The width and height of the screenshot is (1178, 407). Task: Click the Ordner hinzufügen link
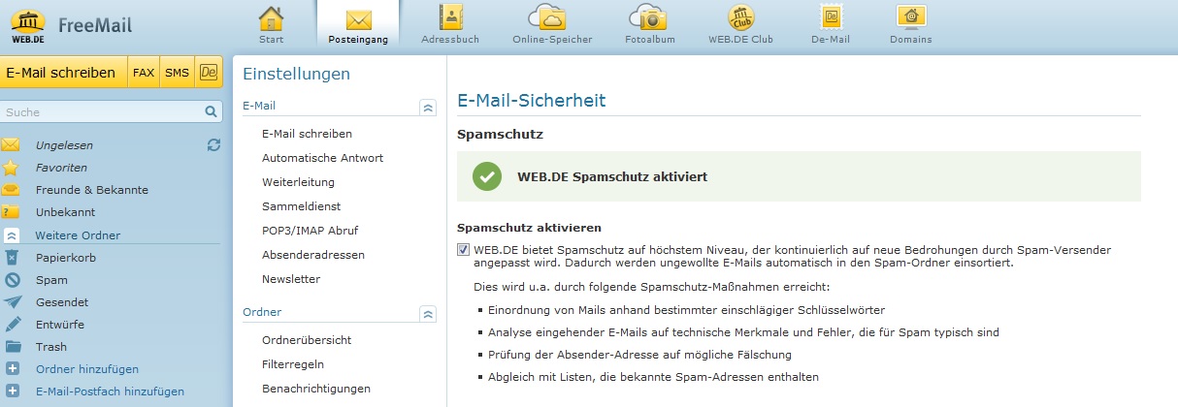(86, 369)
